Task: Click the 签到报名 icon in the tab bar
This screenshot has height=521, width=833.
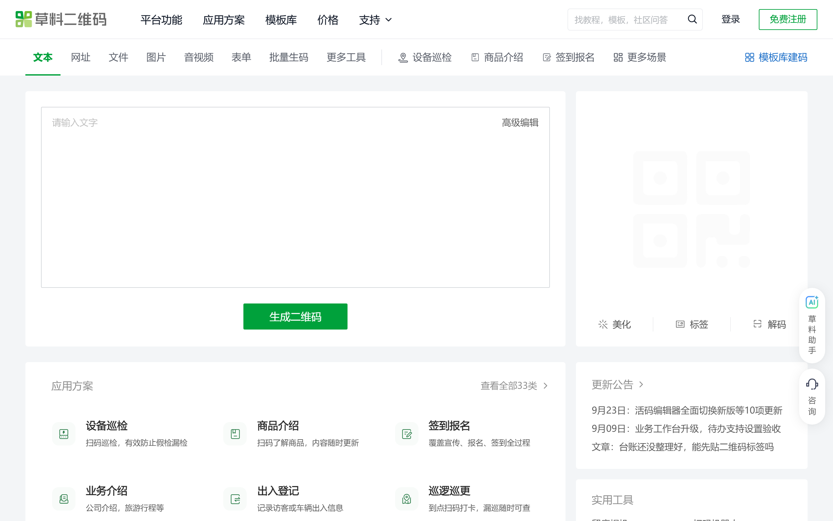Action: [x=547, y=57]
